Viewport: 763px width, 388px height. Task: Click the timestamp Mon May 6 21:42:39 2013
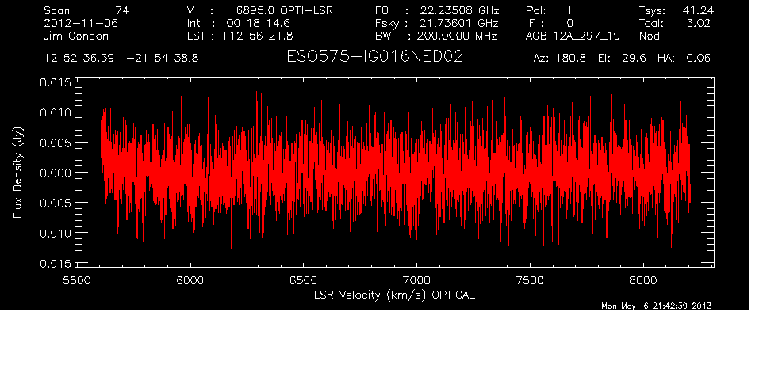(x=657, y=306)
